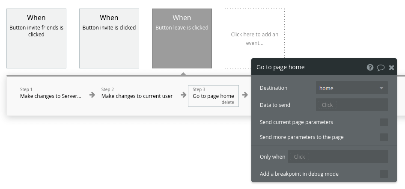Select the Button invite is clicked event
This screenshot has width=405, height=189.
109,38
